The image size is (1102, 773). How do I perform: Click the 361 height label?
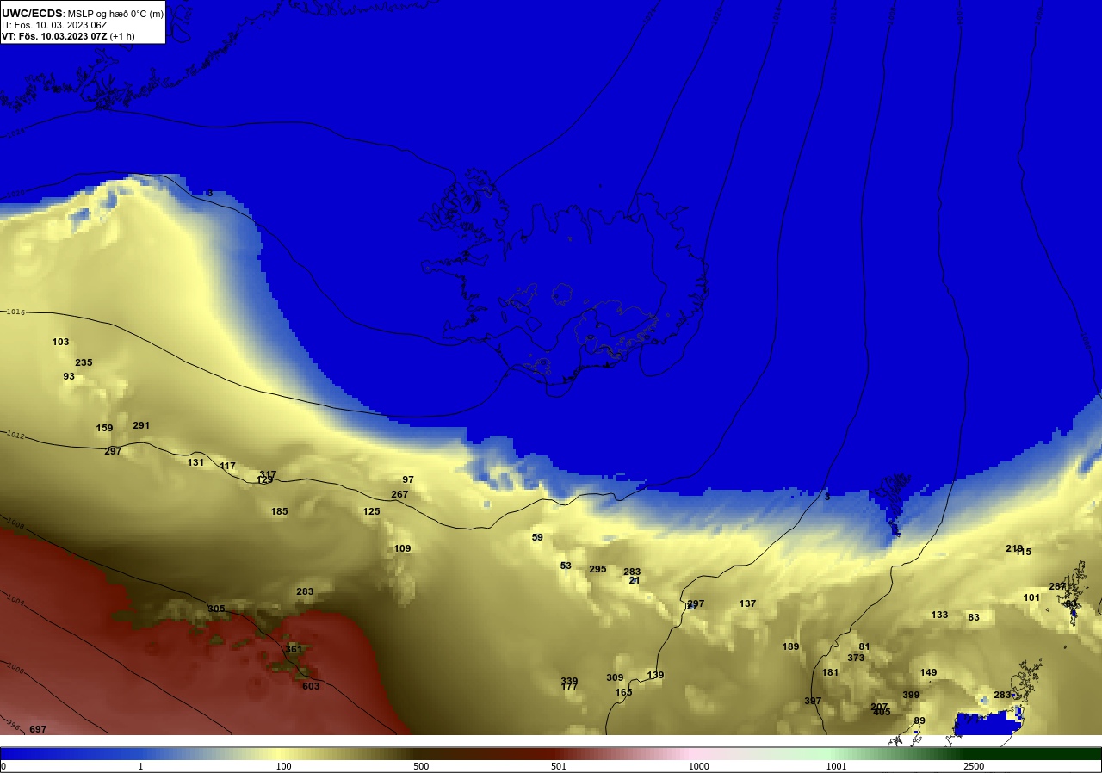click(x=294, y=649)
